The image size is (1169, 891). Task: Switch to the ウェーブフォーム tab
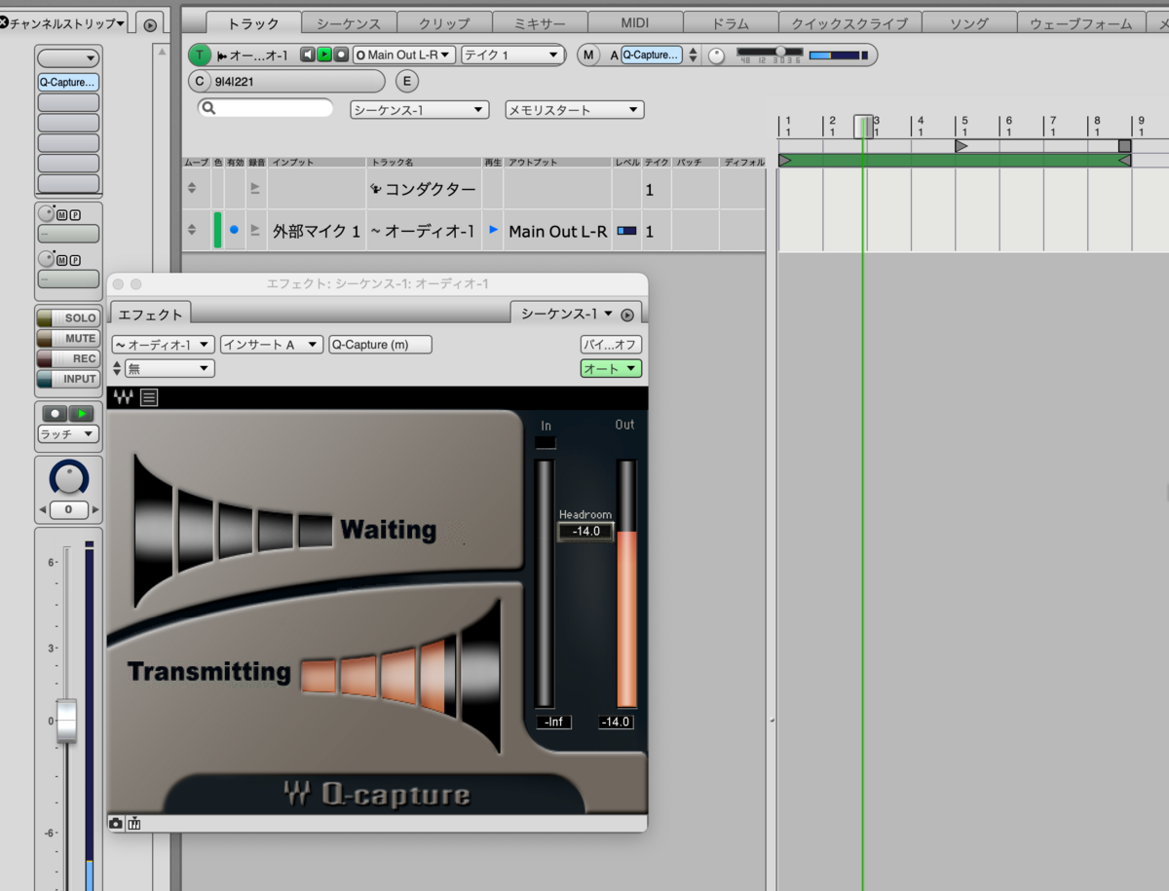[1081, 23]
